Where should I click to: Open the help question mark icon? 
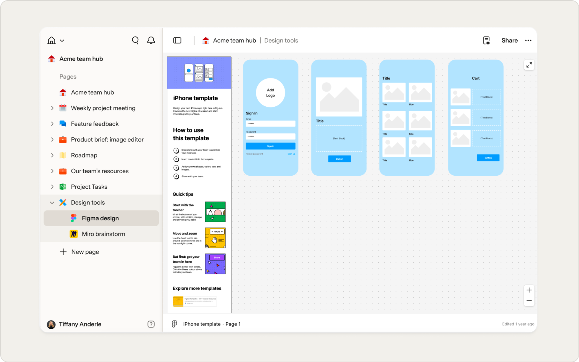(151, 324)
